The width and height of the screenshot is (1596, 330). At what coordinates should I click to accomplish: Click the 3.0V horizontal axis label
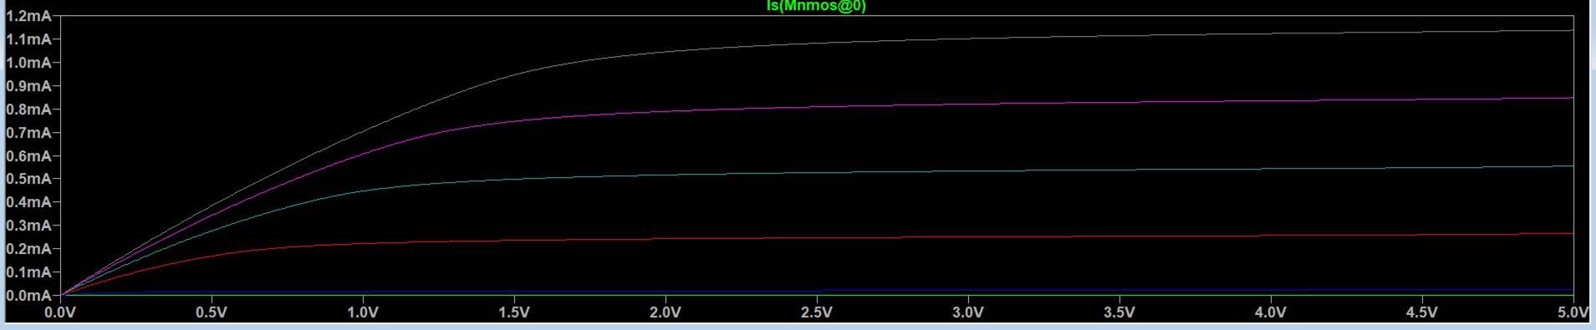(x=968, y=312)
